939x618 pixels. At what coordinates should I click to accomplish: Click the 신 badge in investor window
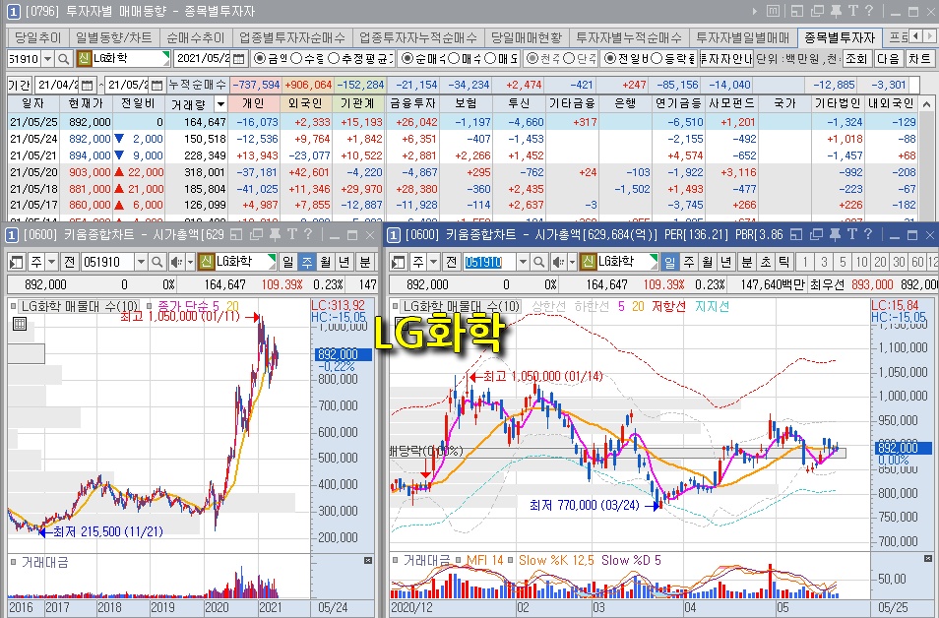[x=84, y=59]
